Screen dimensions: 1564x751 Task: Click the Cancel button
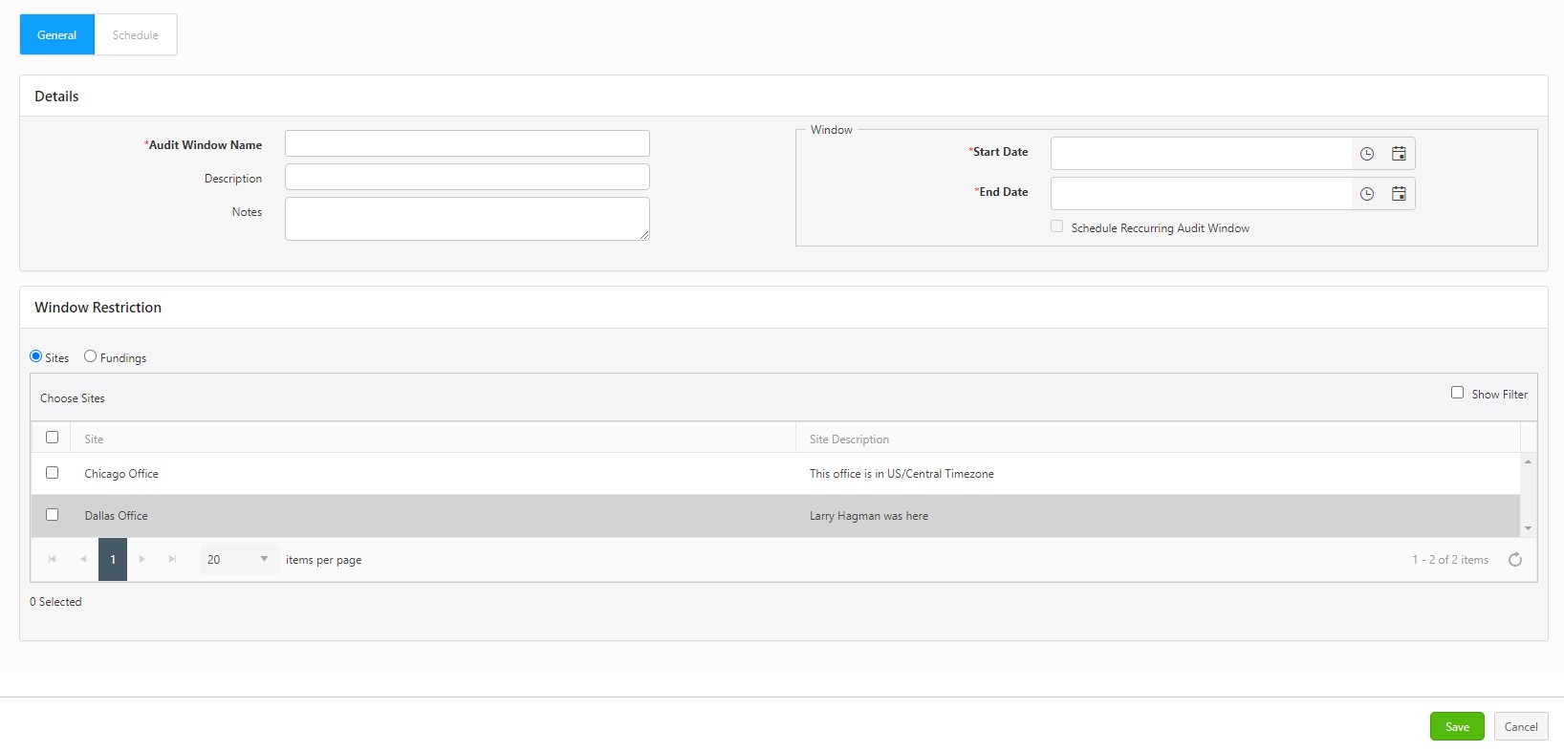point(1521,727)
